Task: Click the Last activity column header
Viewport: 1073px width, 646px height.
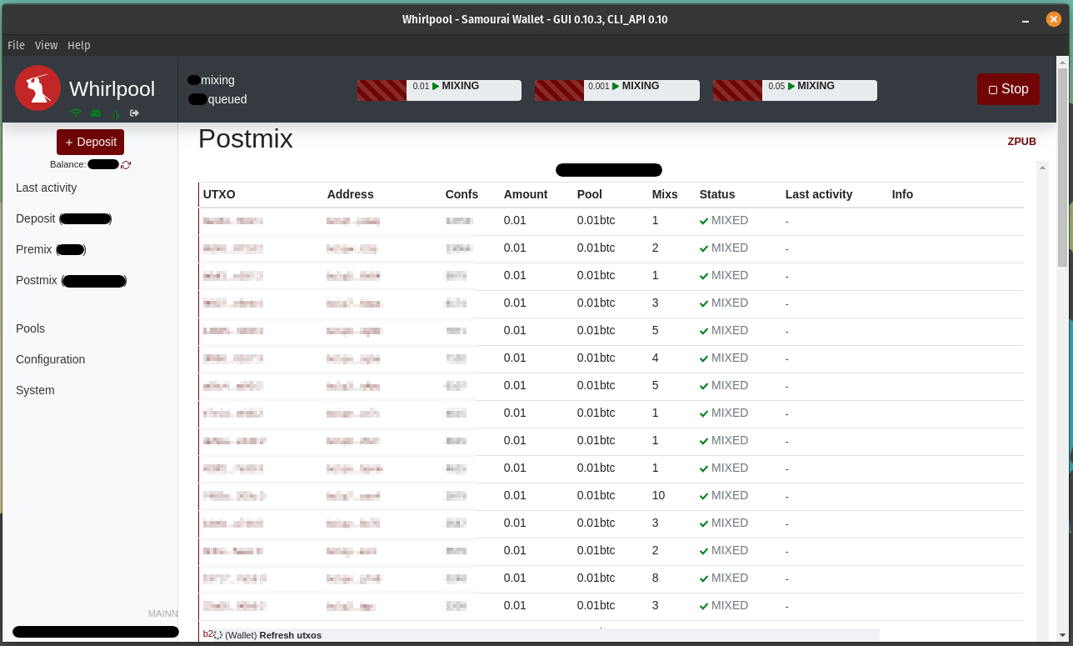Action: (x=819, y=194)
